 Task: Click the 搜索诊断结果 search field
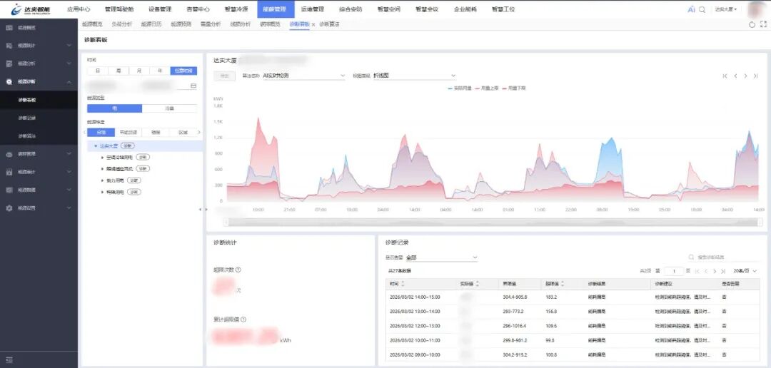721,257
